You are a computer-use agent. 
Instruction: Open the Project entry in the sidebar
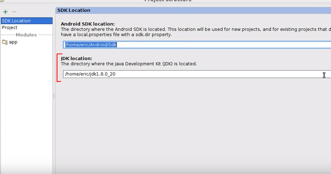(27, 27)
